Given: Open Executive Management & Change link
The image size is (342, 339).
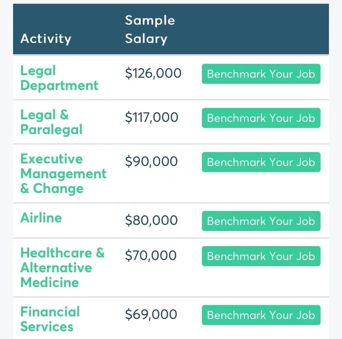Looking at the screenshot, I should tap(63, 174).
